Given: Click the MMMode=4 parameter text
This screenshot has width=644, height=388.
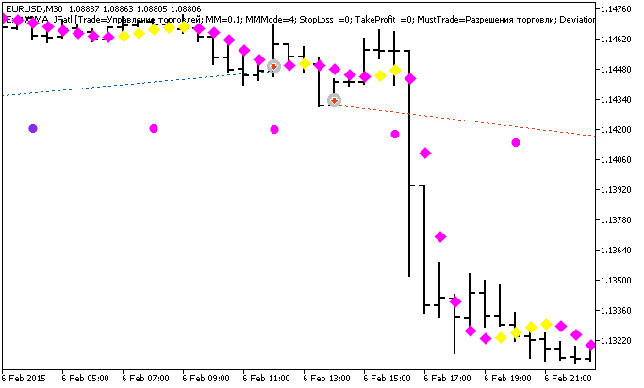Looking at the screenshot, I should 269,19.
